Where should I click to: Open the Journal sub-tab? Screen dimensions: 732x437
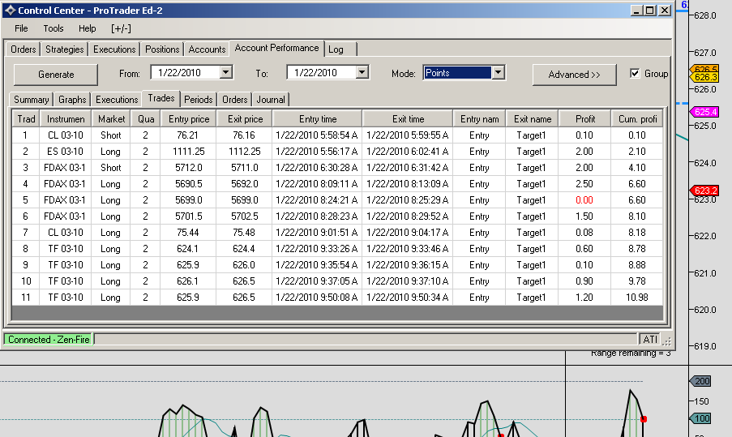point(271,100)
